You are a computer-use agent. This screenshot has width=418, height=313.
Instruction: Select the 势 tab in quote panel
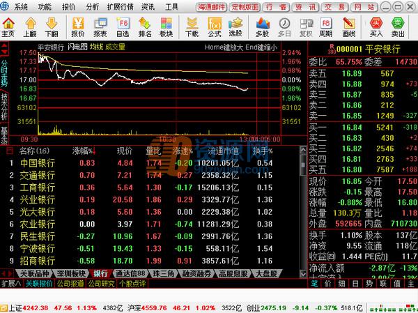click(369, 284)
